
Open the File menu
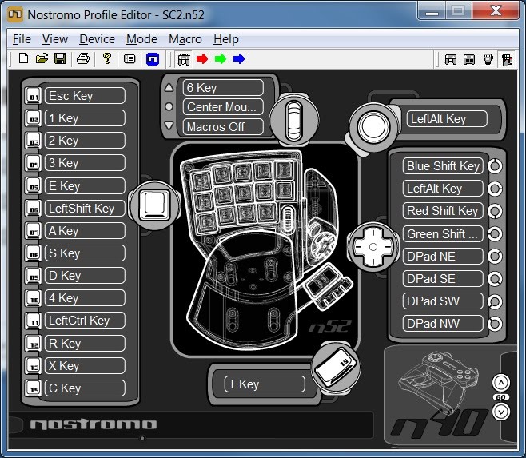tap(22, 39)
